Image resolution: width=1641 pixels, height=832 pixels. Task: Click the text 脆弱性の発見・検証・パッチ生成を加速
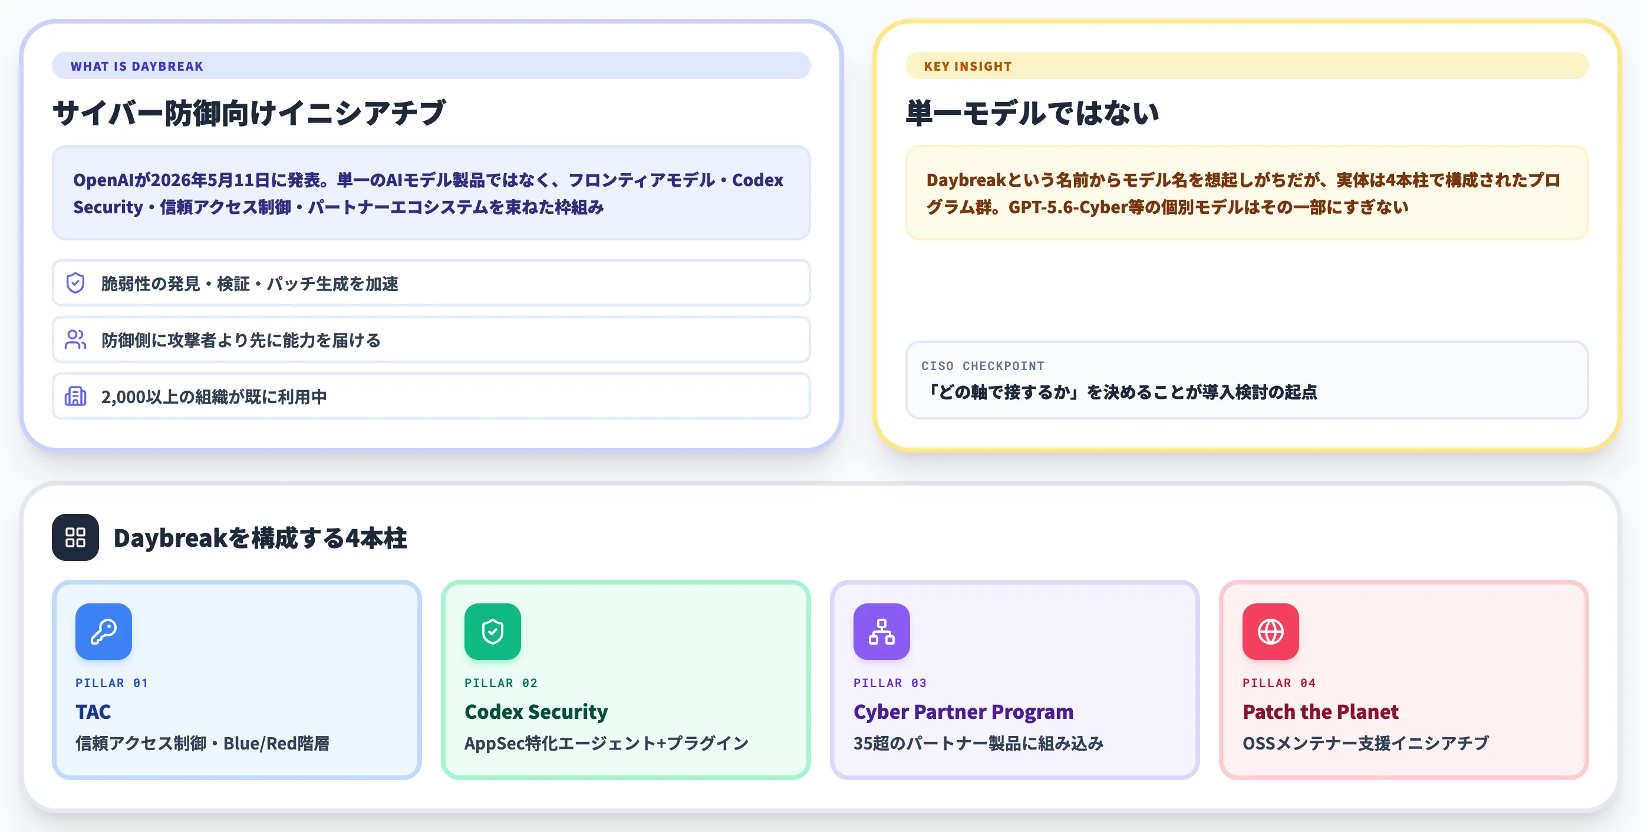[250, 283]
